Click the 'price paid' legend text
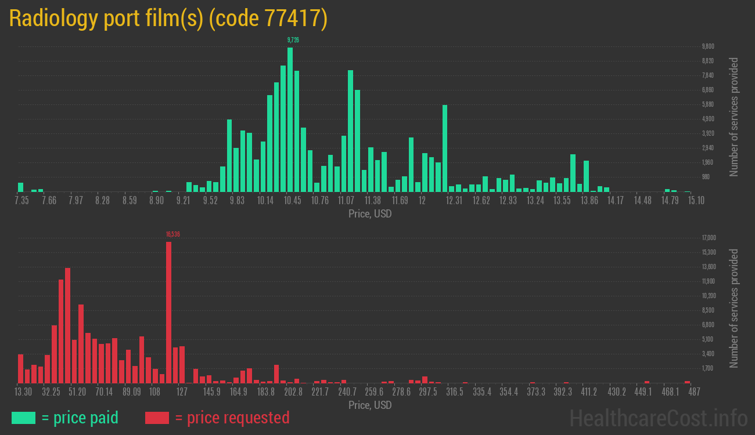The width and height of the screenshot is (755, 435). [x=80, y=418]
